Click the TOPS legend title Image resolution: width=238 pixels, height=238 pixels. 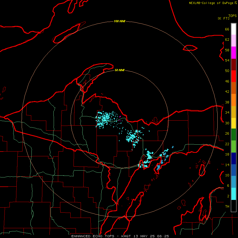click(x=232, y=16)
